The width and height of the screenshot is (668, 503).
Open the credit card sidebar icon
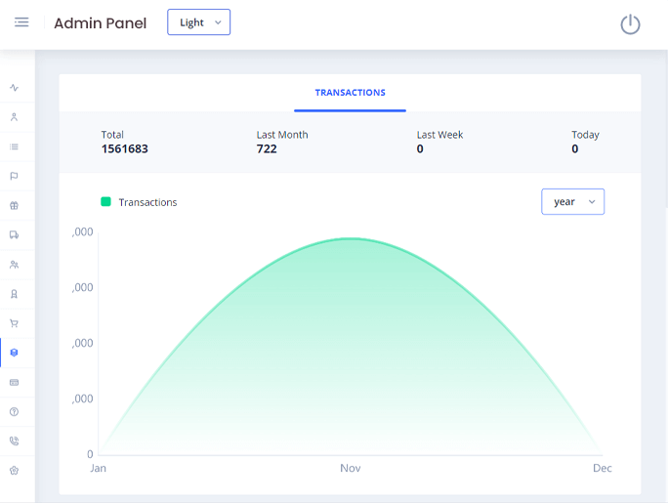pos(14,382)
